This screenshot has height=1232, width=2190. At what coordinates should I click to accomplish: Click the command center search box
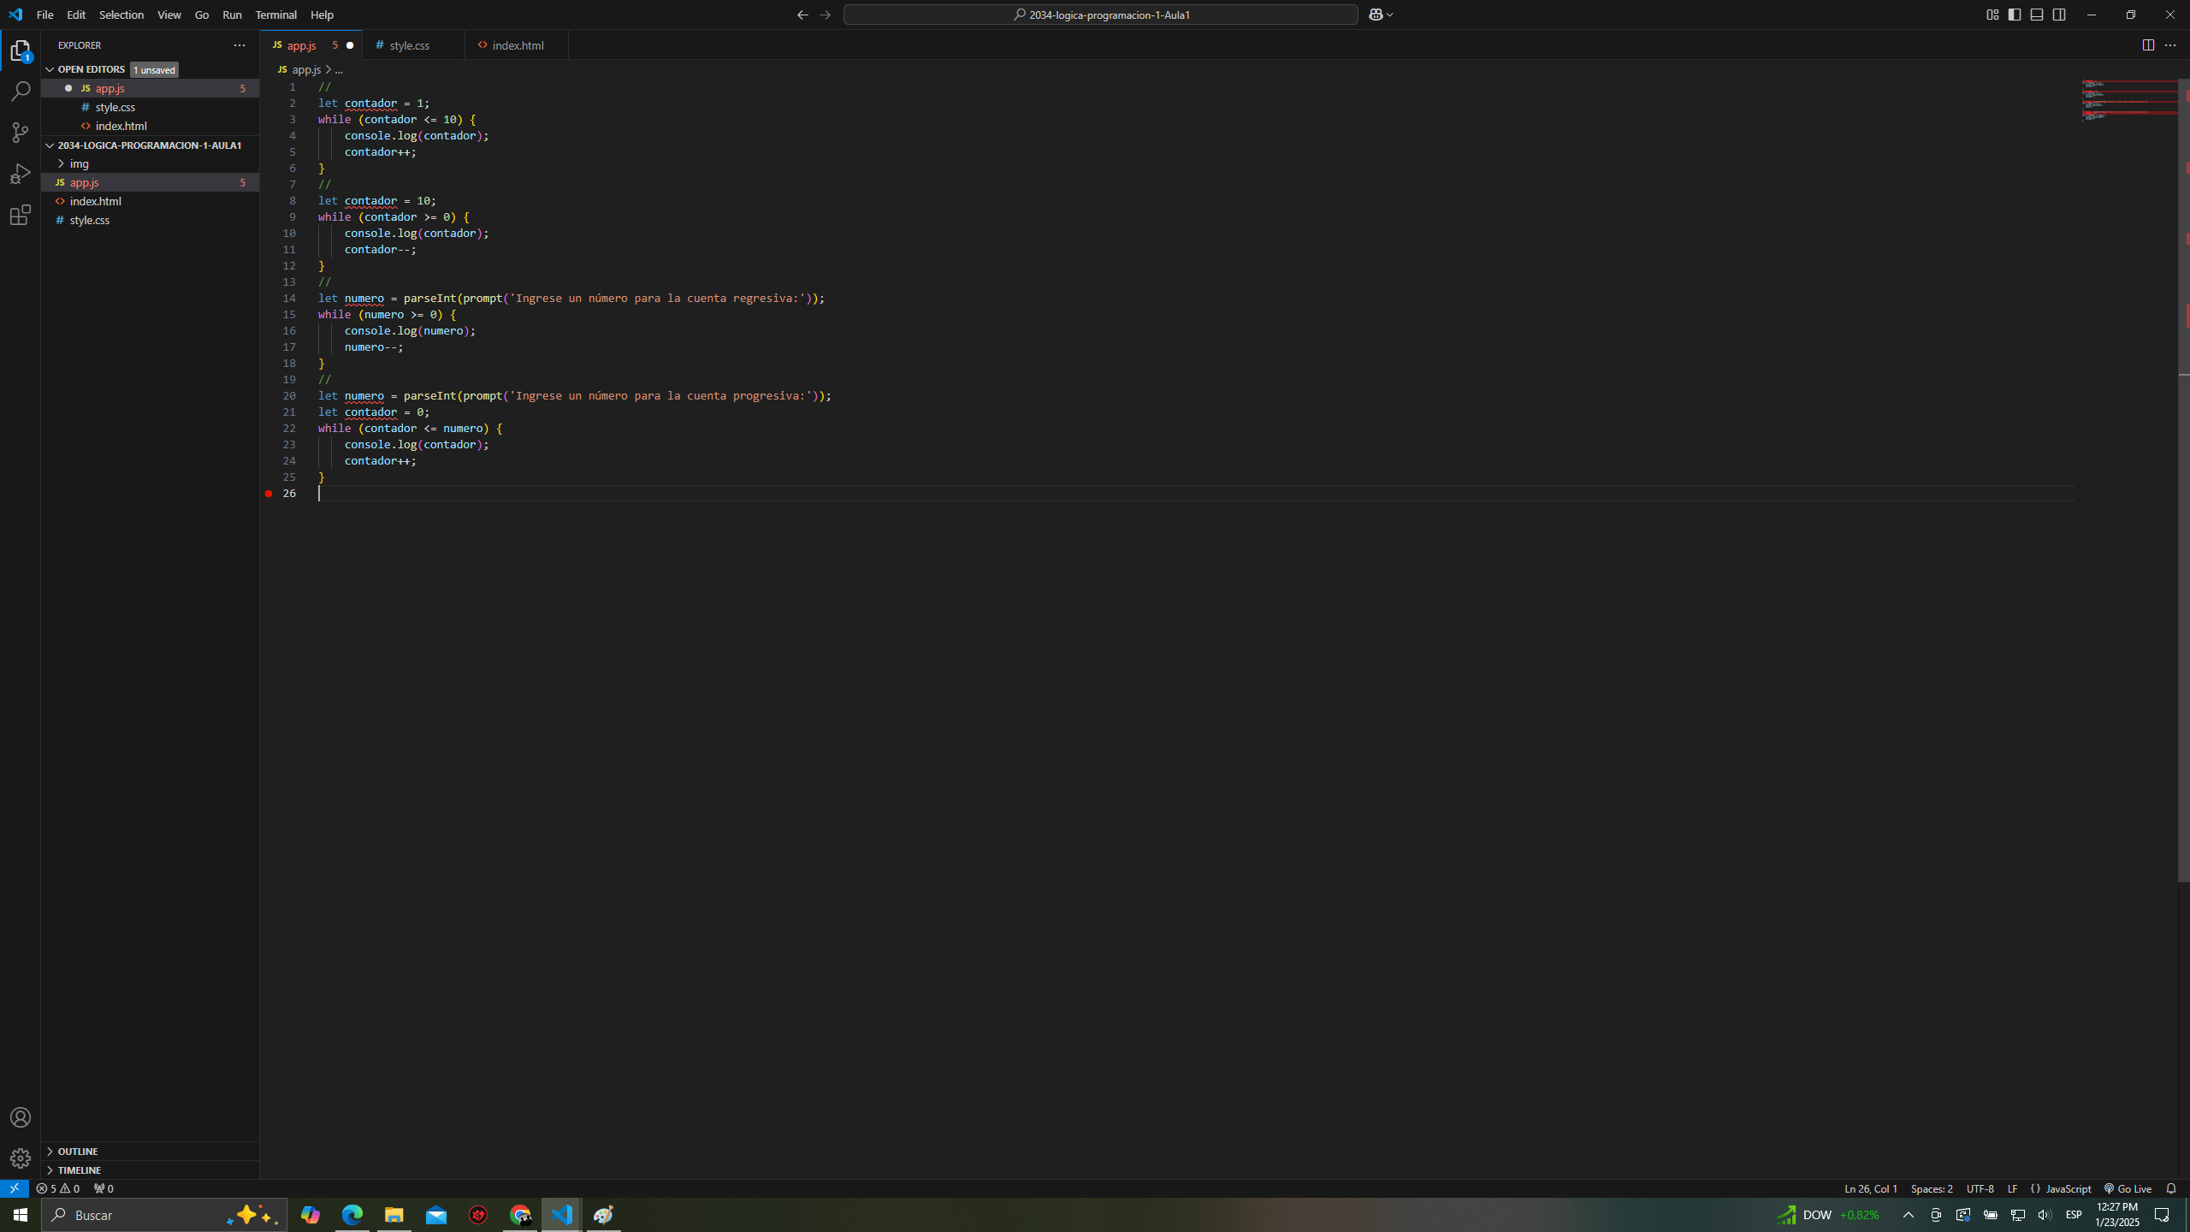coord(1100,15)
